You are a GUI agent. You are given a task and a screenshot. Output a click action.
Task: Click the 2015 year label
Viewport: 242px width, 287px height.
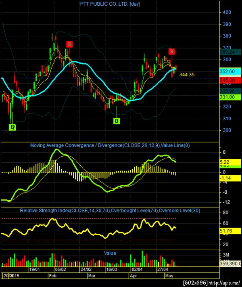pos(14,276)
